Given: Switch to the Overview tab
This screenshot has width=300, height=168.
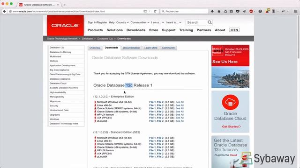Looking at the screenshot, I should (x=95, y=48).
